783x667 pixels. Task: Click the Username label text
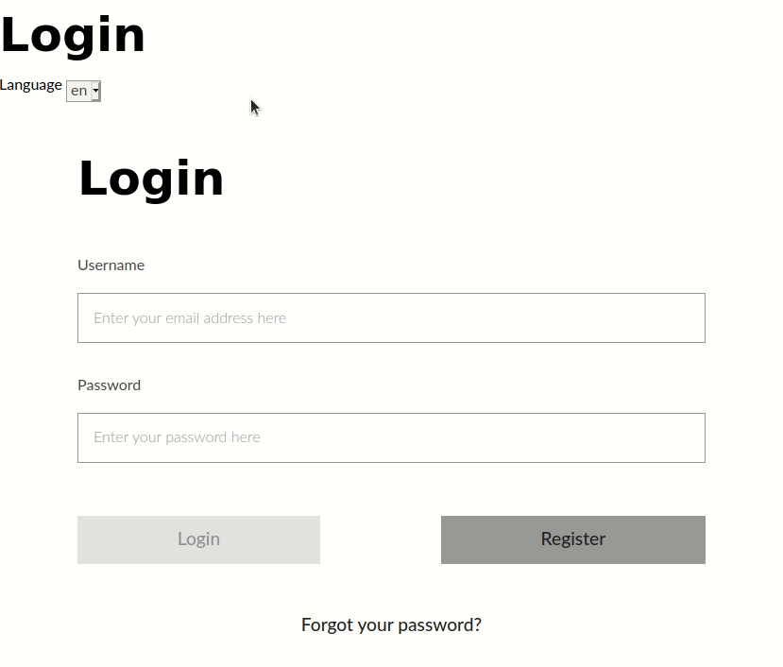[x=111, y=265]
